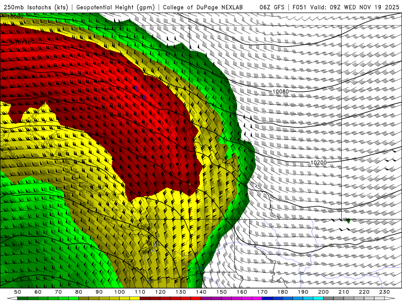Click the 140 label on the color scale

(201, 292)
